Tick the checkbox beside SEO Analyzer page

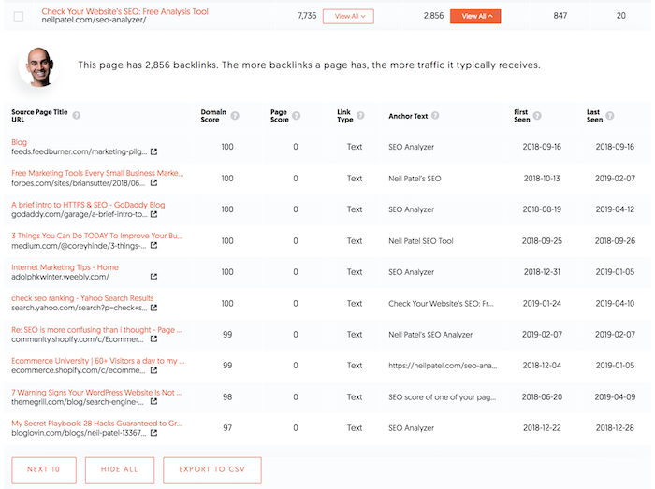(x=19, y=16)
